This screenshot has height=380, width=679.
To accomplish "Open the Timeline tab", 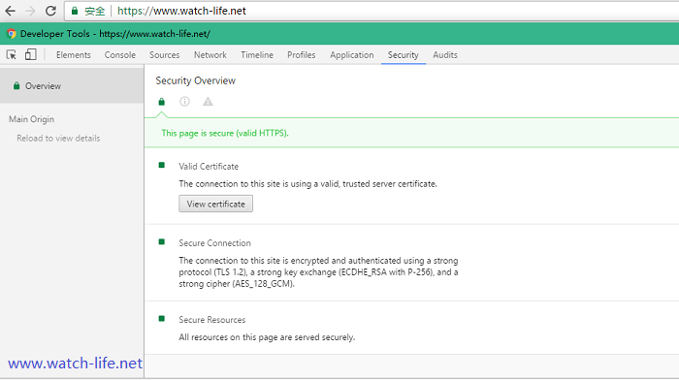I will pyautogui.click(x=257, y=55).
